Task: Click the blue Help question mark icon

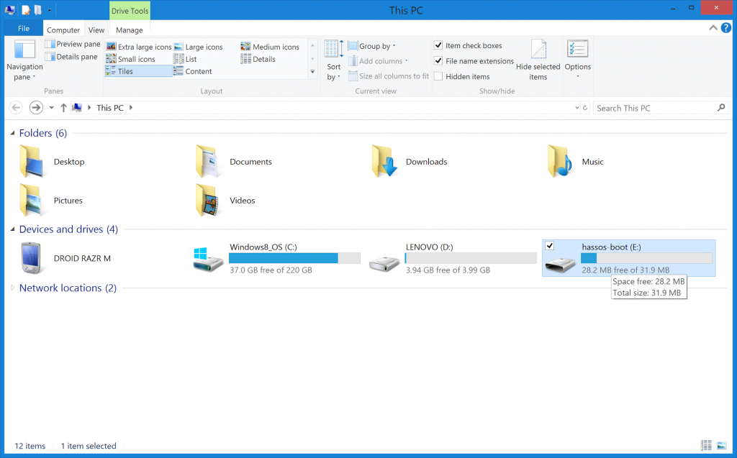Action: click(725, 28)
